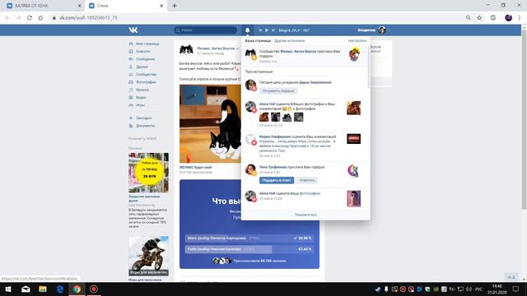527x296 pixels.
Task: Play the track in the header player
Action: click(267, 30)
